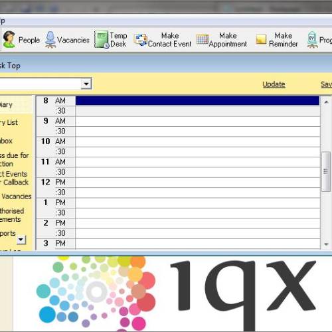Click the Make Appointment calendar icon
This screenshot has height=332, width=332.
[x=202, y=39]
